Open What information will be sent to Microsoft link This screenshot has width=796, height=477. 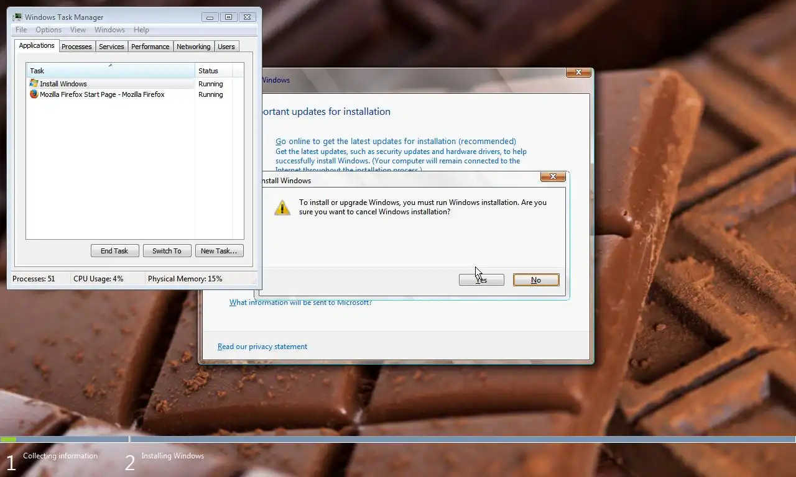click(300, 302)
